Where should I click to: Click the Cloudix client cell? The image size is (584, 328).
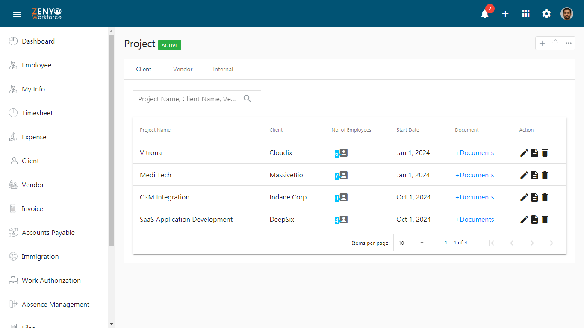click(x=281, y=153)
